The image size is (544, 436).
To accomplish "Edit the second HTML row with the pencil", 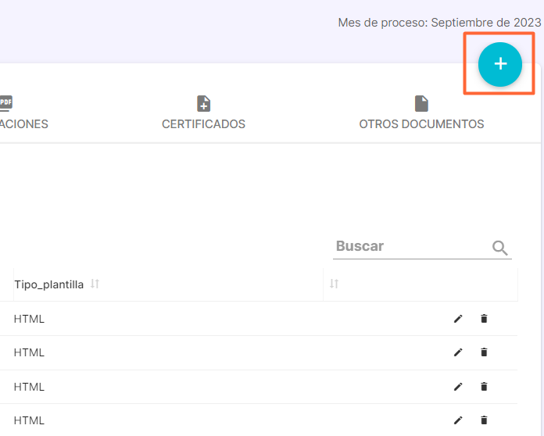I will click(458, 352).
